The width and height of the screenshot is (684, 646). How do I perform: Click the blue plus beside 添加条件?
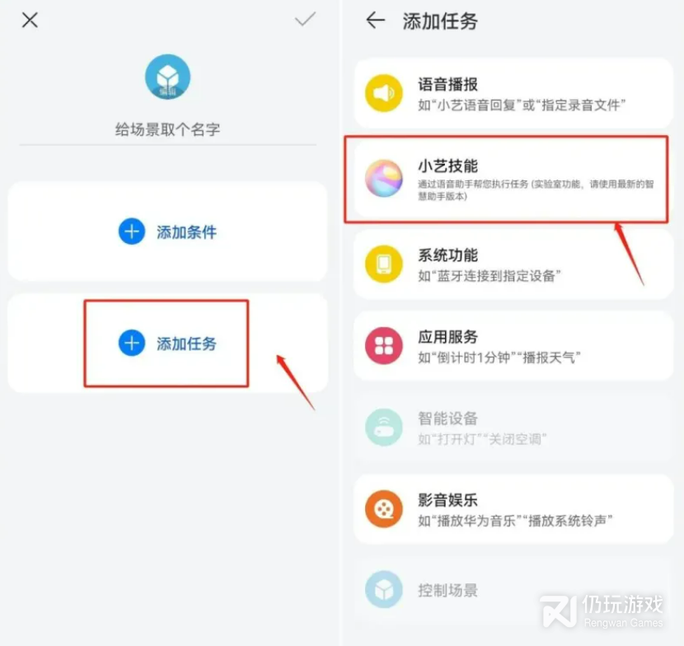pos(132,232)
